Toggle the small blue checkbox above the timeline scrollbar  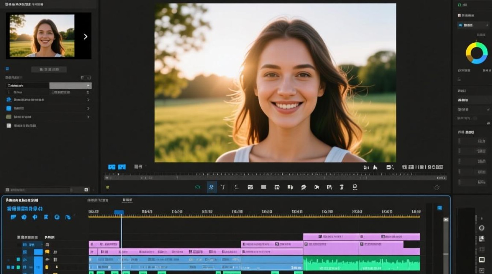point(440,208)
